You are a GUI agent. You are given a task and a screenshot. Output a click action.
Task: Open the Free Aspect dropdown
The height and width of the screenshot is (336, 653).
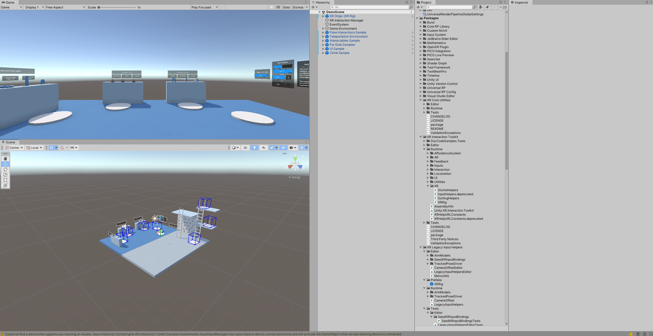pos(65,7)
